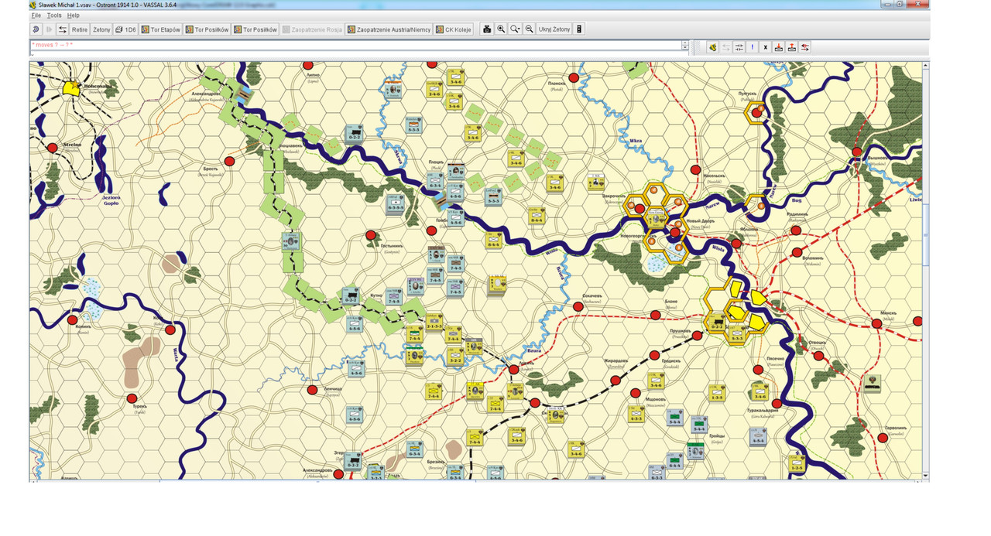Click the red and black swap arrows icon
Screen dimensions: 991x536
805,47
